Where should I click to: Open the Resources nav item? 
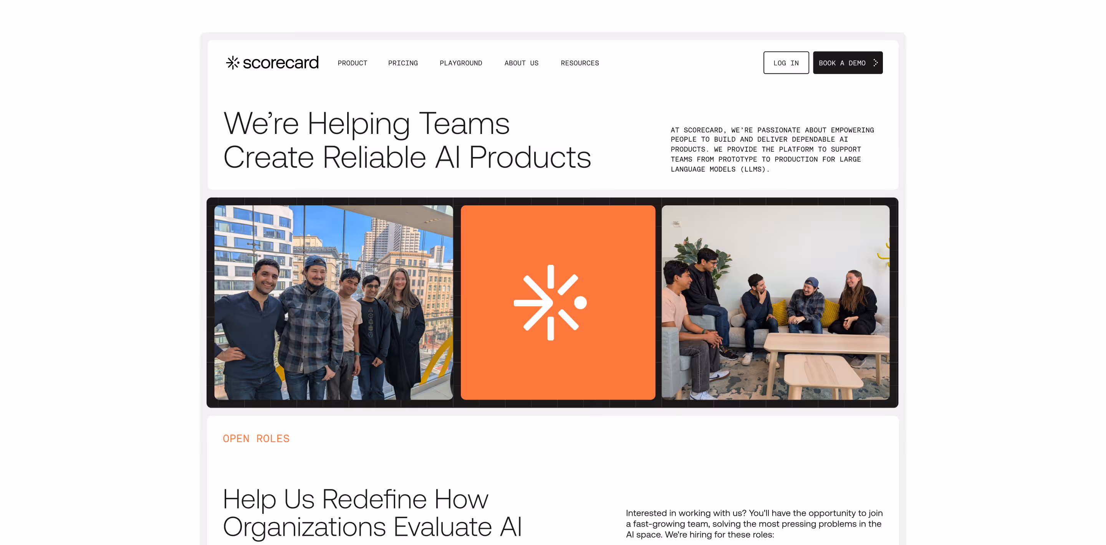click(579, 63)
